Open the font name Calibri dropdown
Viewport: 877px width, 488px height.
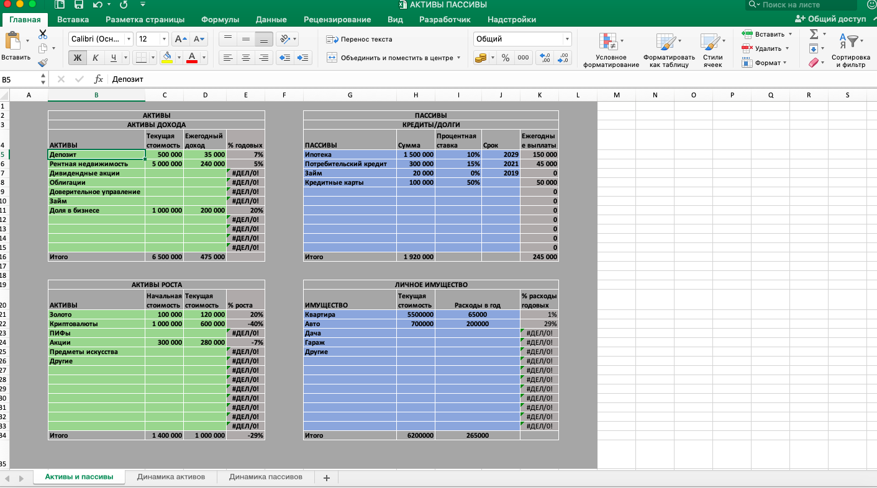tap(129, 39)
